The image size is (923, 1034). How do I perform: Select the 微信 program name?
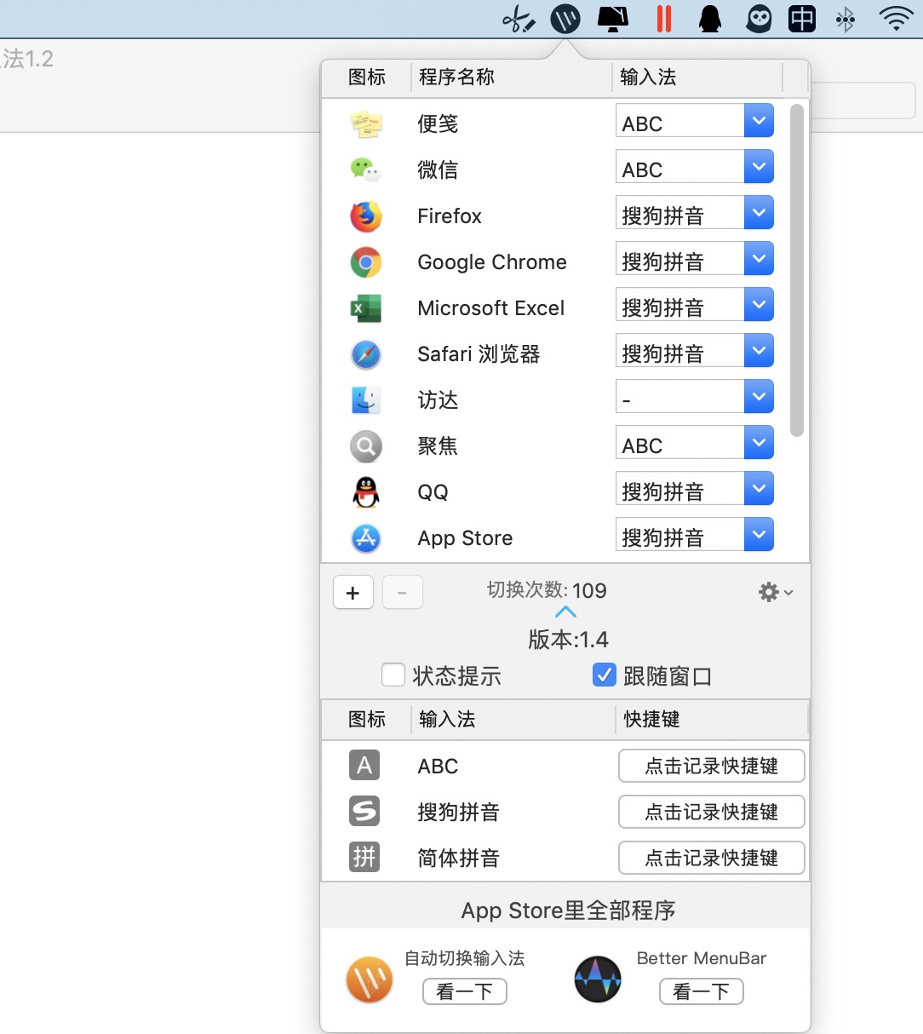coord(438,170)
